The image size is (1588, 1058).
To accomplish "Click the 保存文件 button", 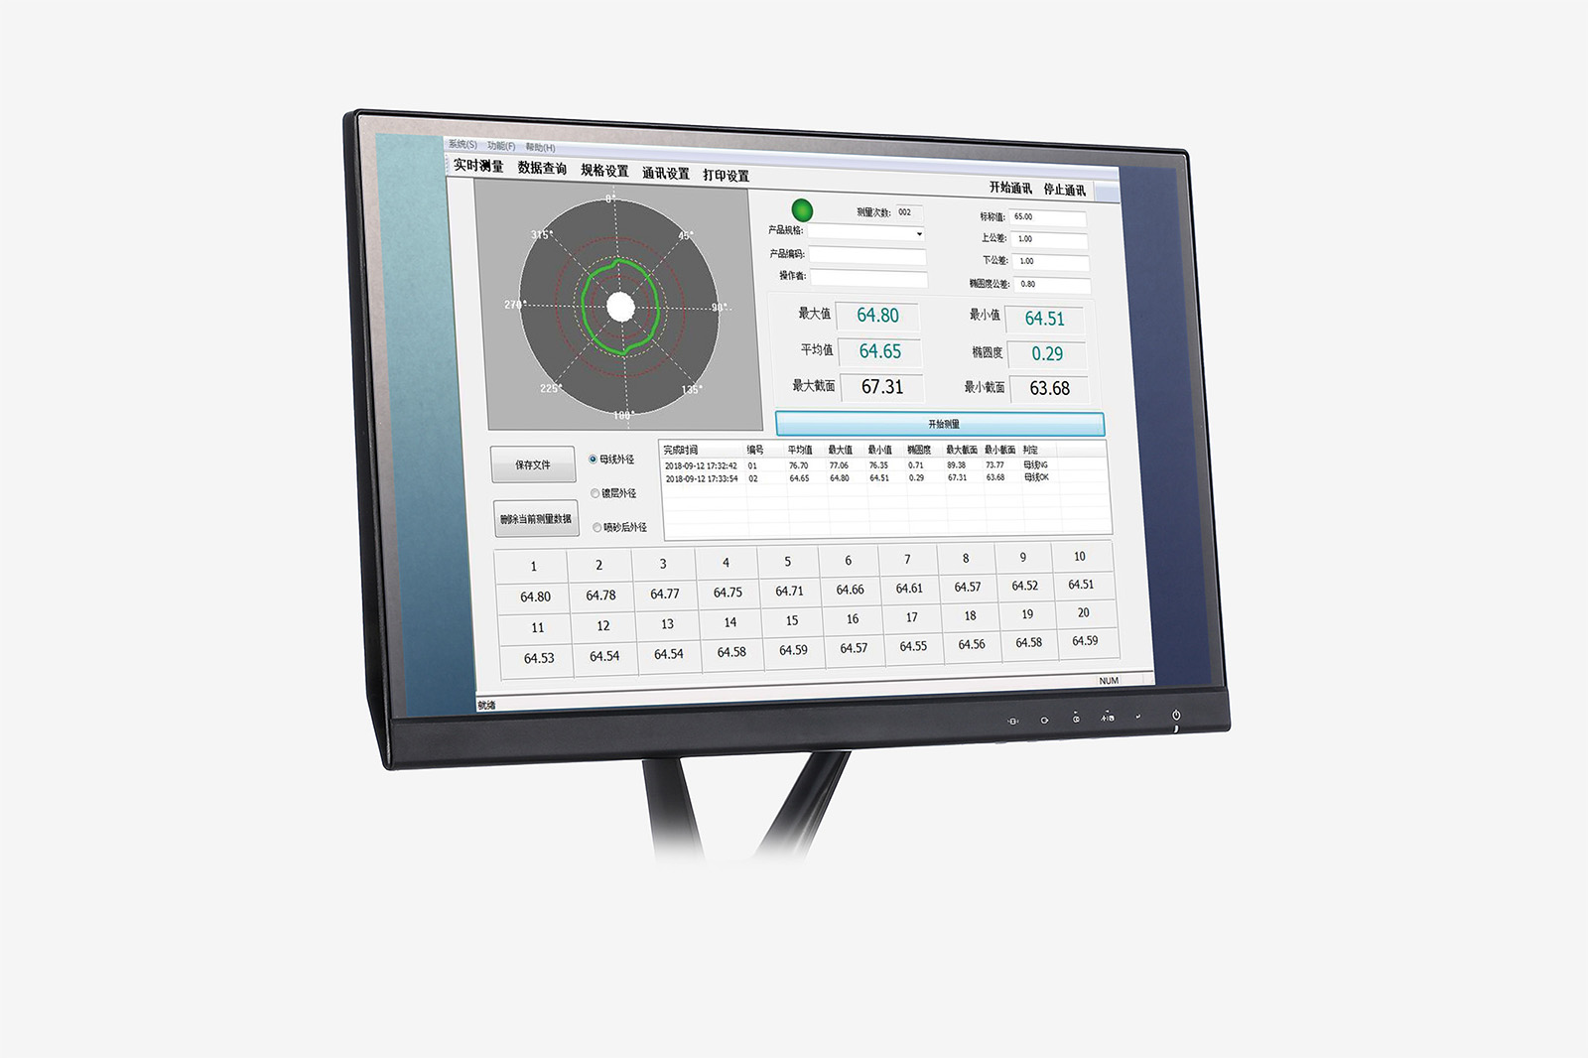I will click(533, 464).
